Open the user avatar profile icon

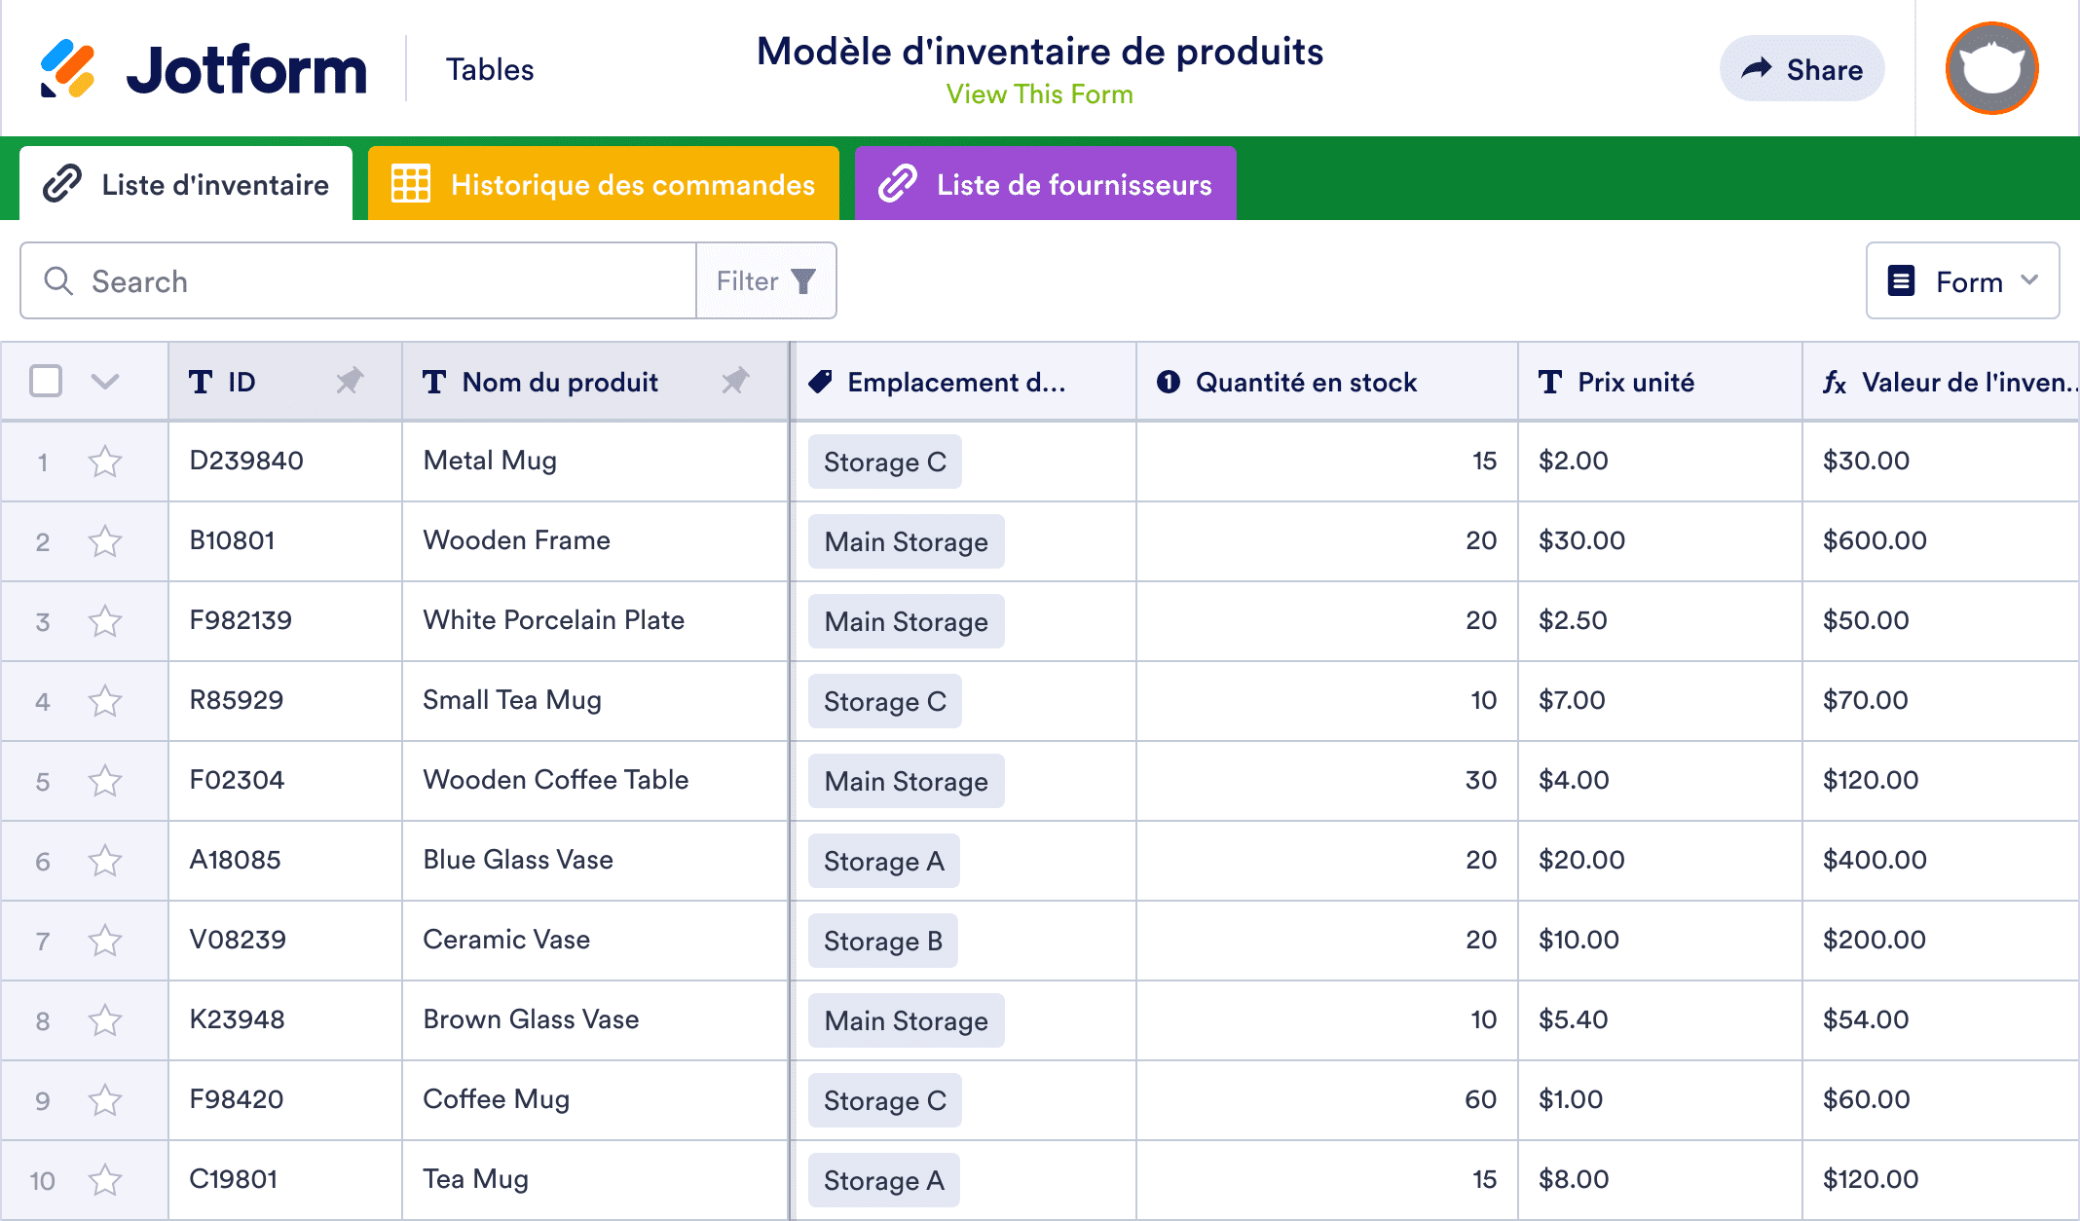click(x=1991, y=69)
